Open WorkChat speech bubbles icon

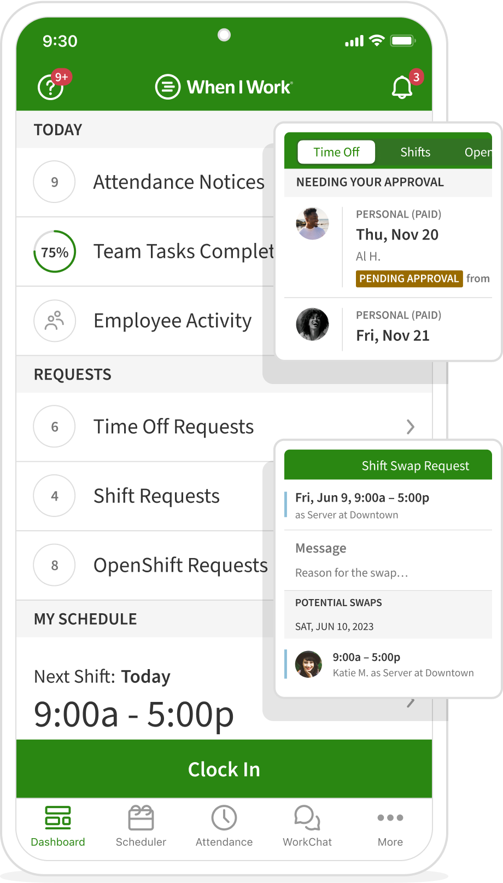click(x=307, y=818)
